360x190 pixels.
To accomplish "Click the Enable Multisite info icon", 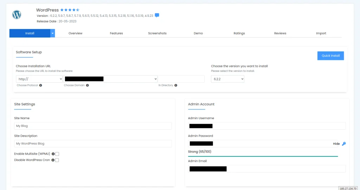I will point(53,154).
